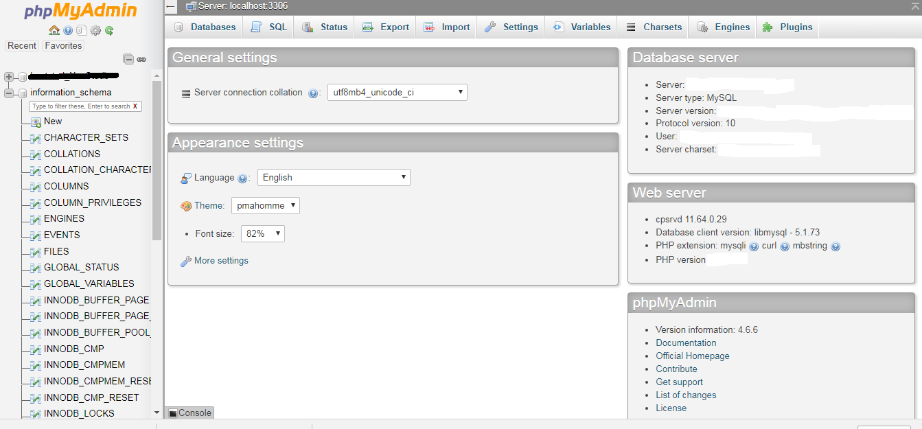Open the Console at the bottom
Viewport: 922px width, 429px height.
click(x=189, y=413)
